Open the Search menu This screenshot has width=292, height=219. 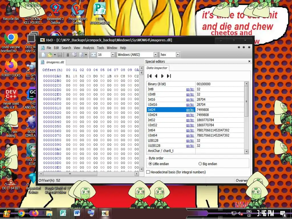[x=66, y=48]
